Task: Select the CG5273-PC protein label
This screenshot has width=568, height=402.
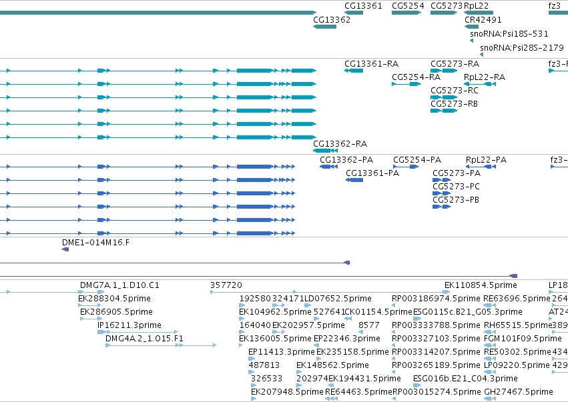Action: point(456,187)
